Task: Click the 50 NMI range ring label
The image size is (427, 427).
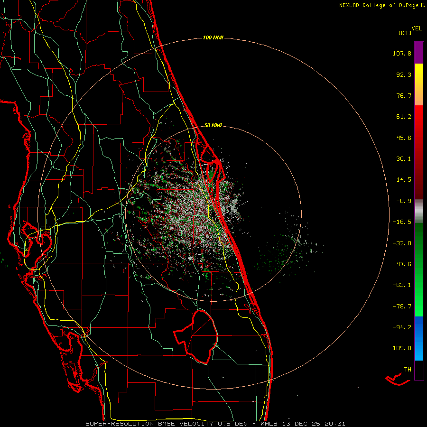Action: [213, 125]
